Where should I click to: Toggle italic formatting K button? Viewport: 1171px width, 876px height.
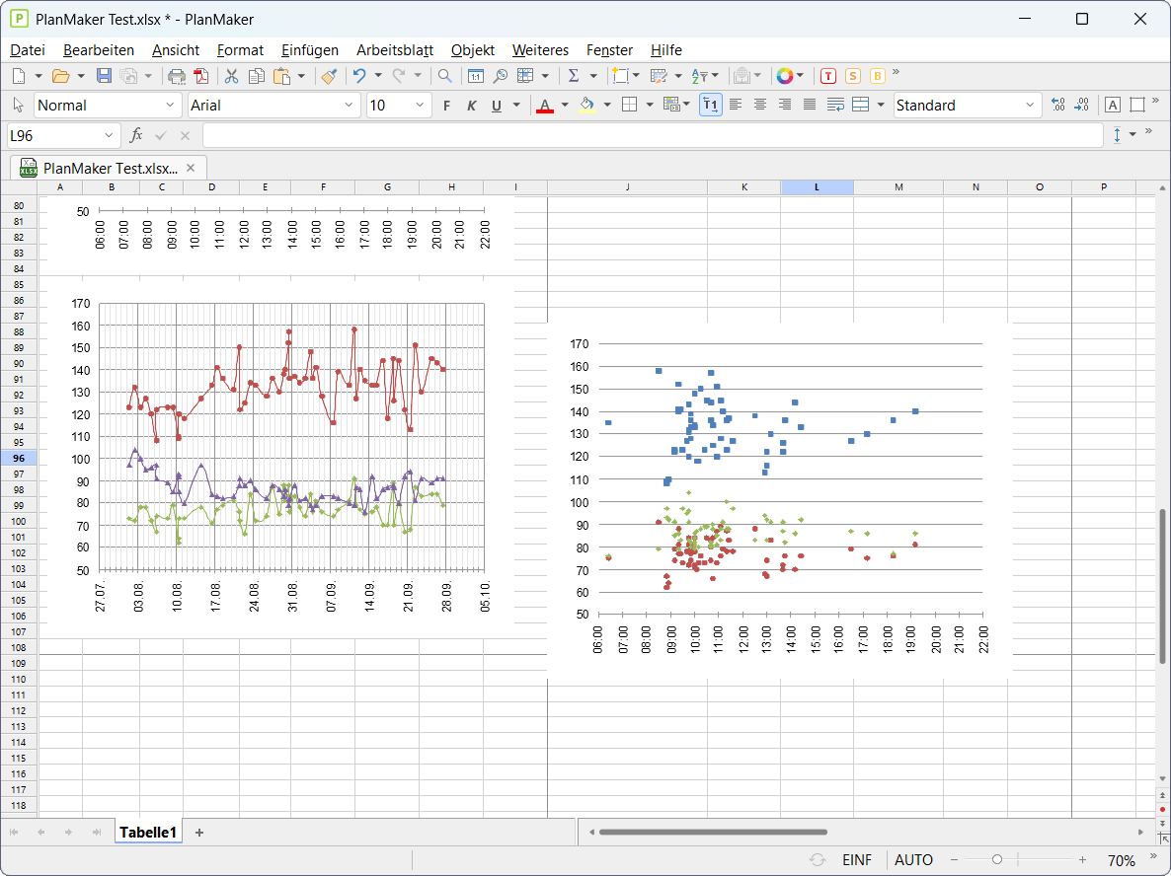(x=471, y=106)
